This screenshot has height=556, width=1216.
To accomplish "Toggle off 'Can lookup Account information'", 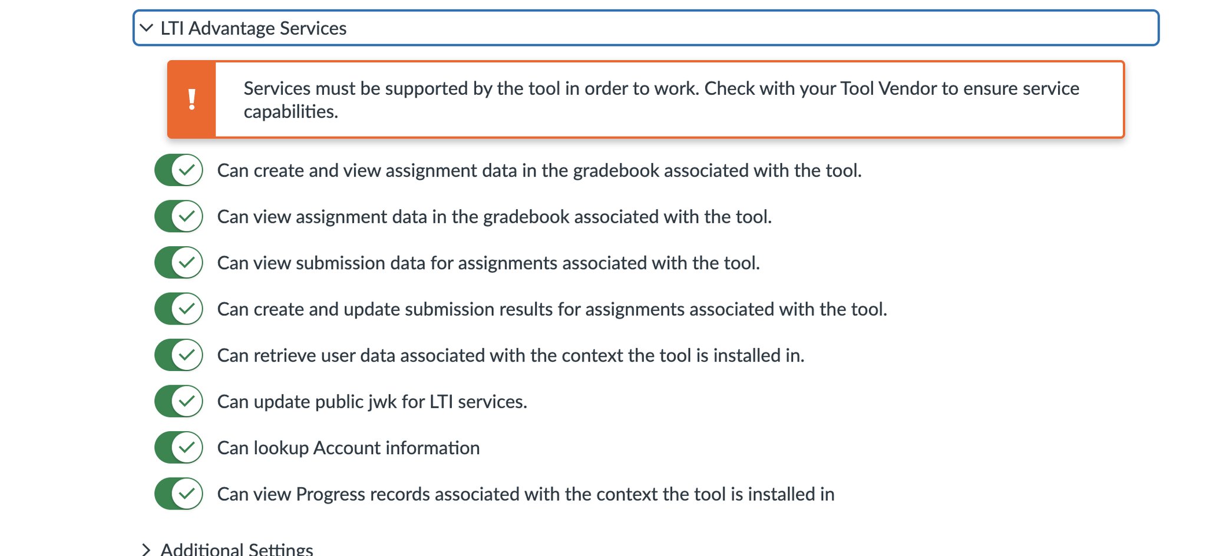I will (x=179, y=448).
